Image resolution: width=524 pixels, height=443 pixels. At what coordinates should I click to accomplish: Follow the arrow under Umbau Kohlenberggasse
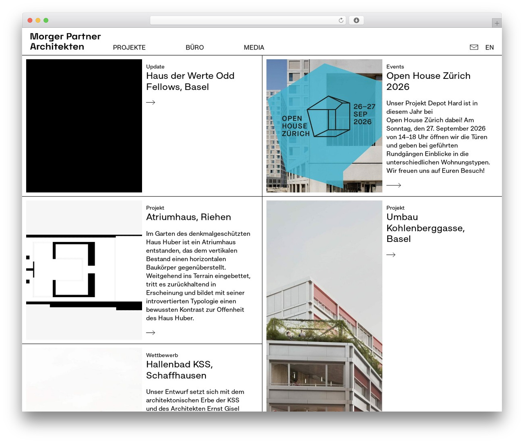[391, 255]
